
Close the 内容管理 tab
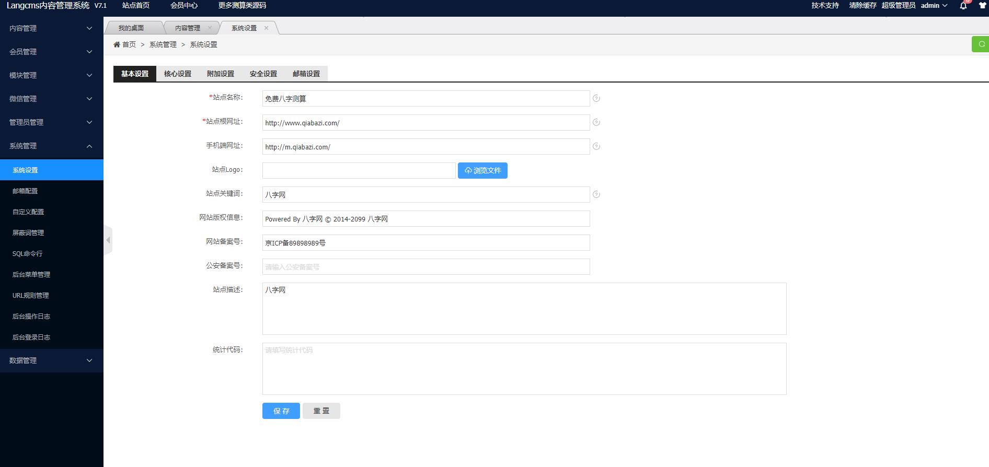[x=210, y=28]
